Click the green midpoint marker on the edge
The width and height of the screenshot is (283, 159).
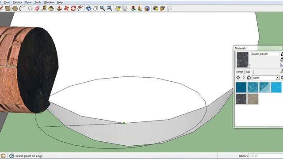point(124,123)
